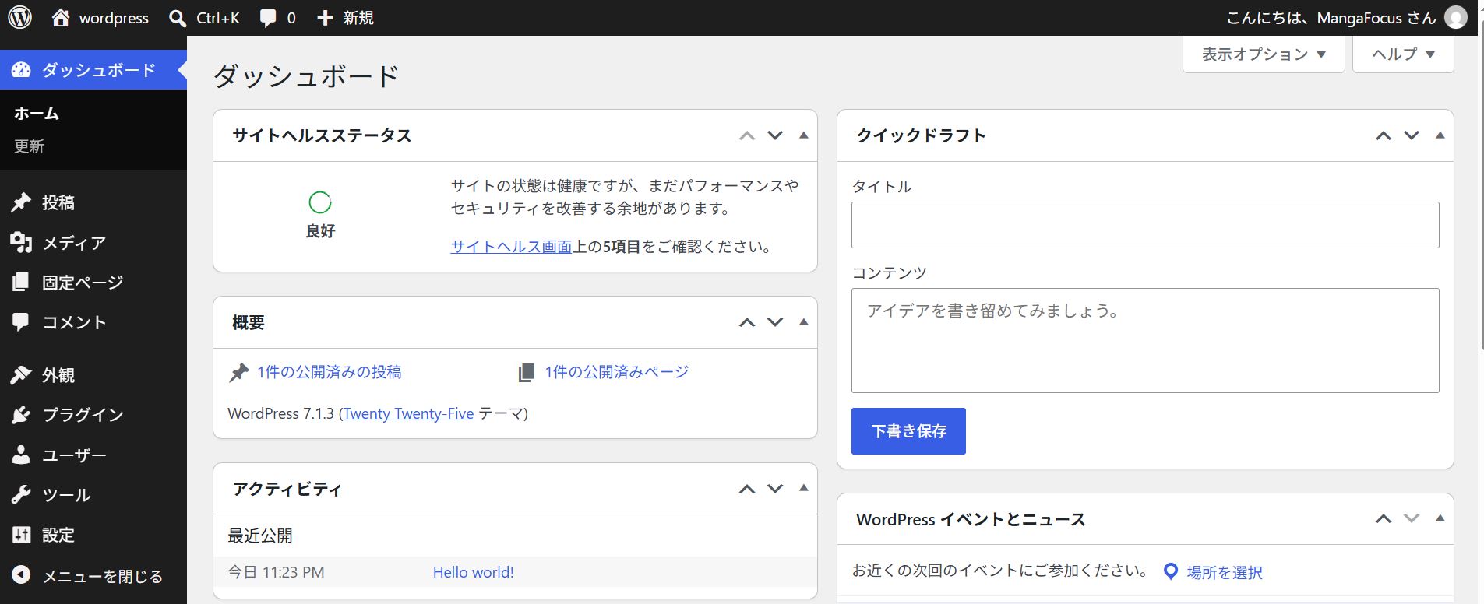Screen dimensions: 1484x604
Task: Collapse the 概要 panel triangle toggle
Action: tap(803, 322)
